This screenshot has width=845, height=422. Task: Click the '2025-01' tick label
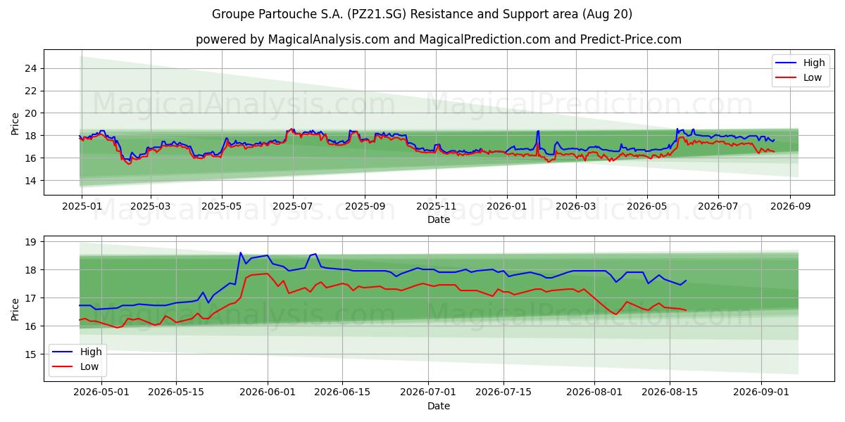[x=82, y=206]
